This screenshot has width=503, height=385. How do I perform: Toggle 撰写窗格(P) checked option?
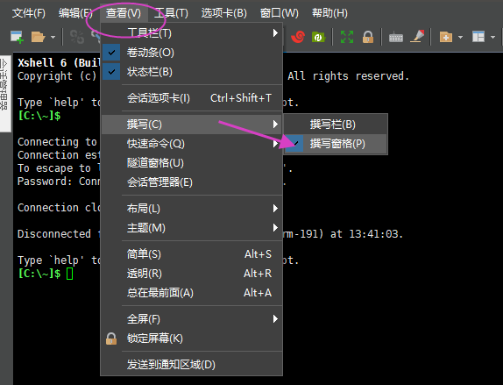tap(336, 144)
